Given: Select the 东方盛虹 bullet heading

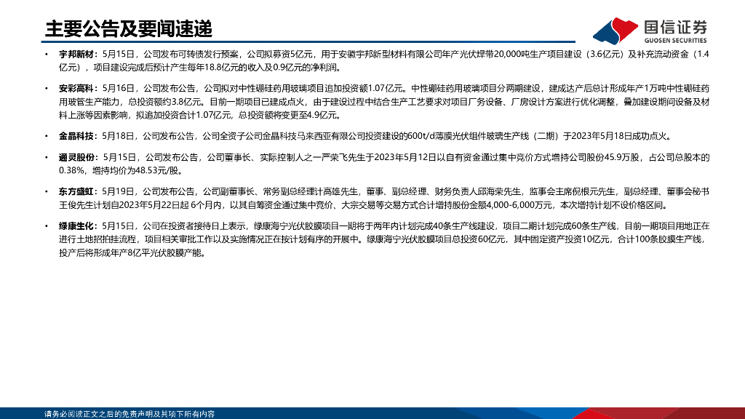Looking at the screenshot, I should point(76,191).
